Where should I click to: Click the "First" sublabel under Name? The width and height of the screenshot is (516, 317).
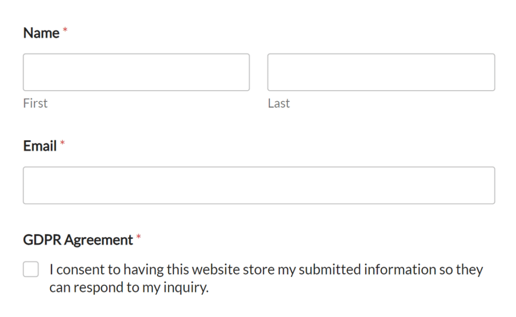point(35,103)
